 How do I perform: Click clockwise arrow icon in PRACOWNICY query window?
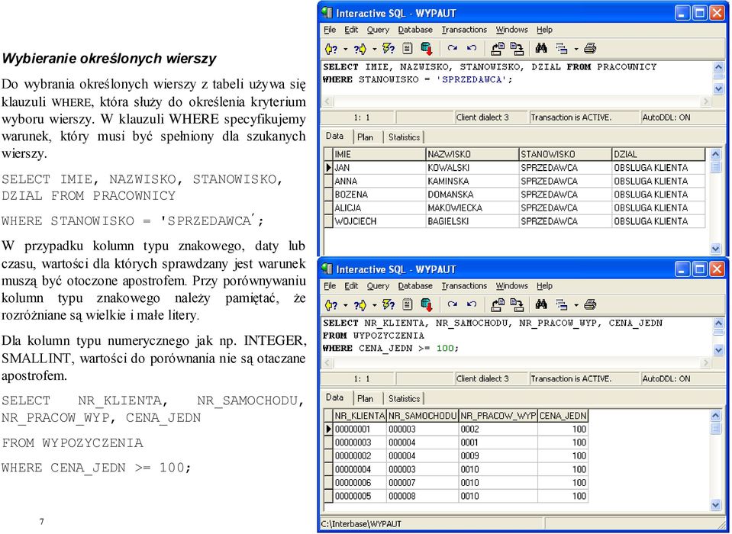[452, 48]
